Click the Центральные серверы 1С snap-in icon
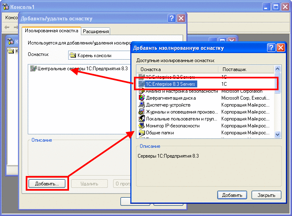Image resolution: width=292 pixels, height=216 pixels. click(x=33, y=69)
